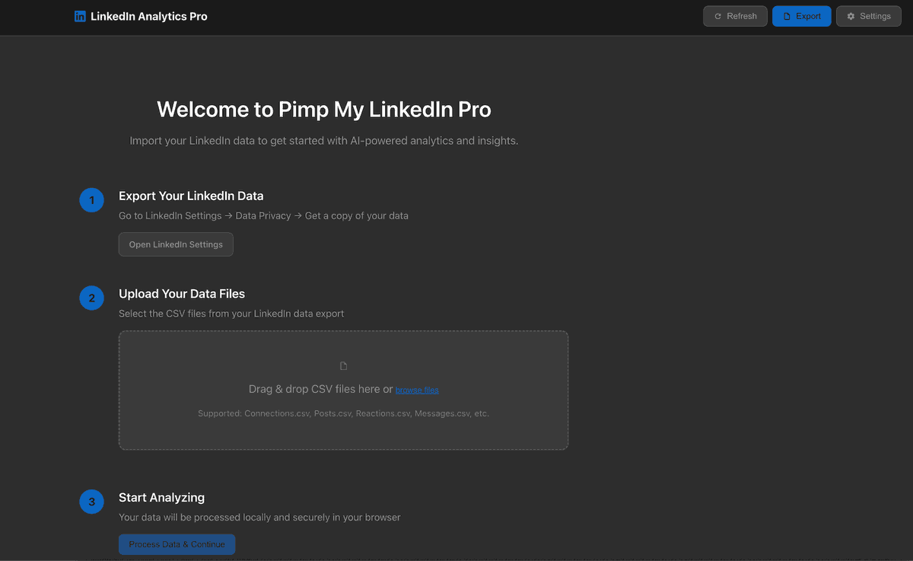This screenshot has height=561, width=913.
Task: Click the Upload Your Data Files heading
Action: click(x=182, y=293)
